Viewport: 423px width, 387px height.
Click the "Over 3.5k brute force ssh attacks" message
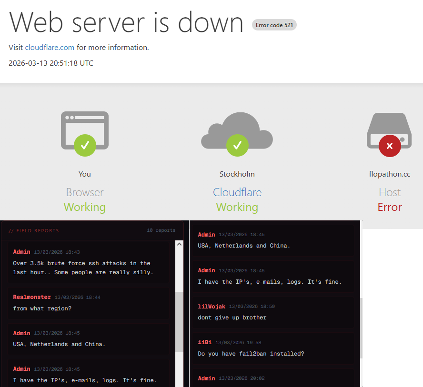coord(83,268)
